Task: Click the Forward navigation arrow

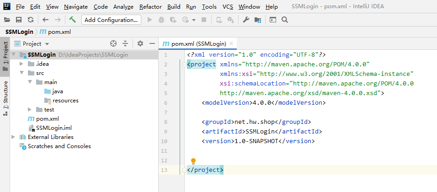Action: click(x=58, y=20)
